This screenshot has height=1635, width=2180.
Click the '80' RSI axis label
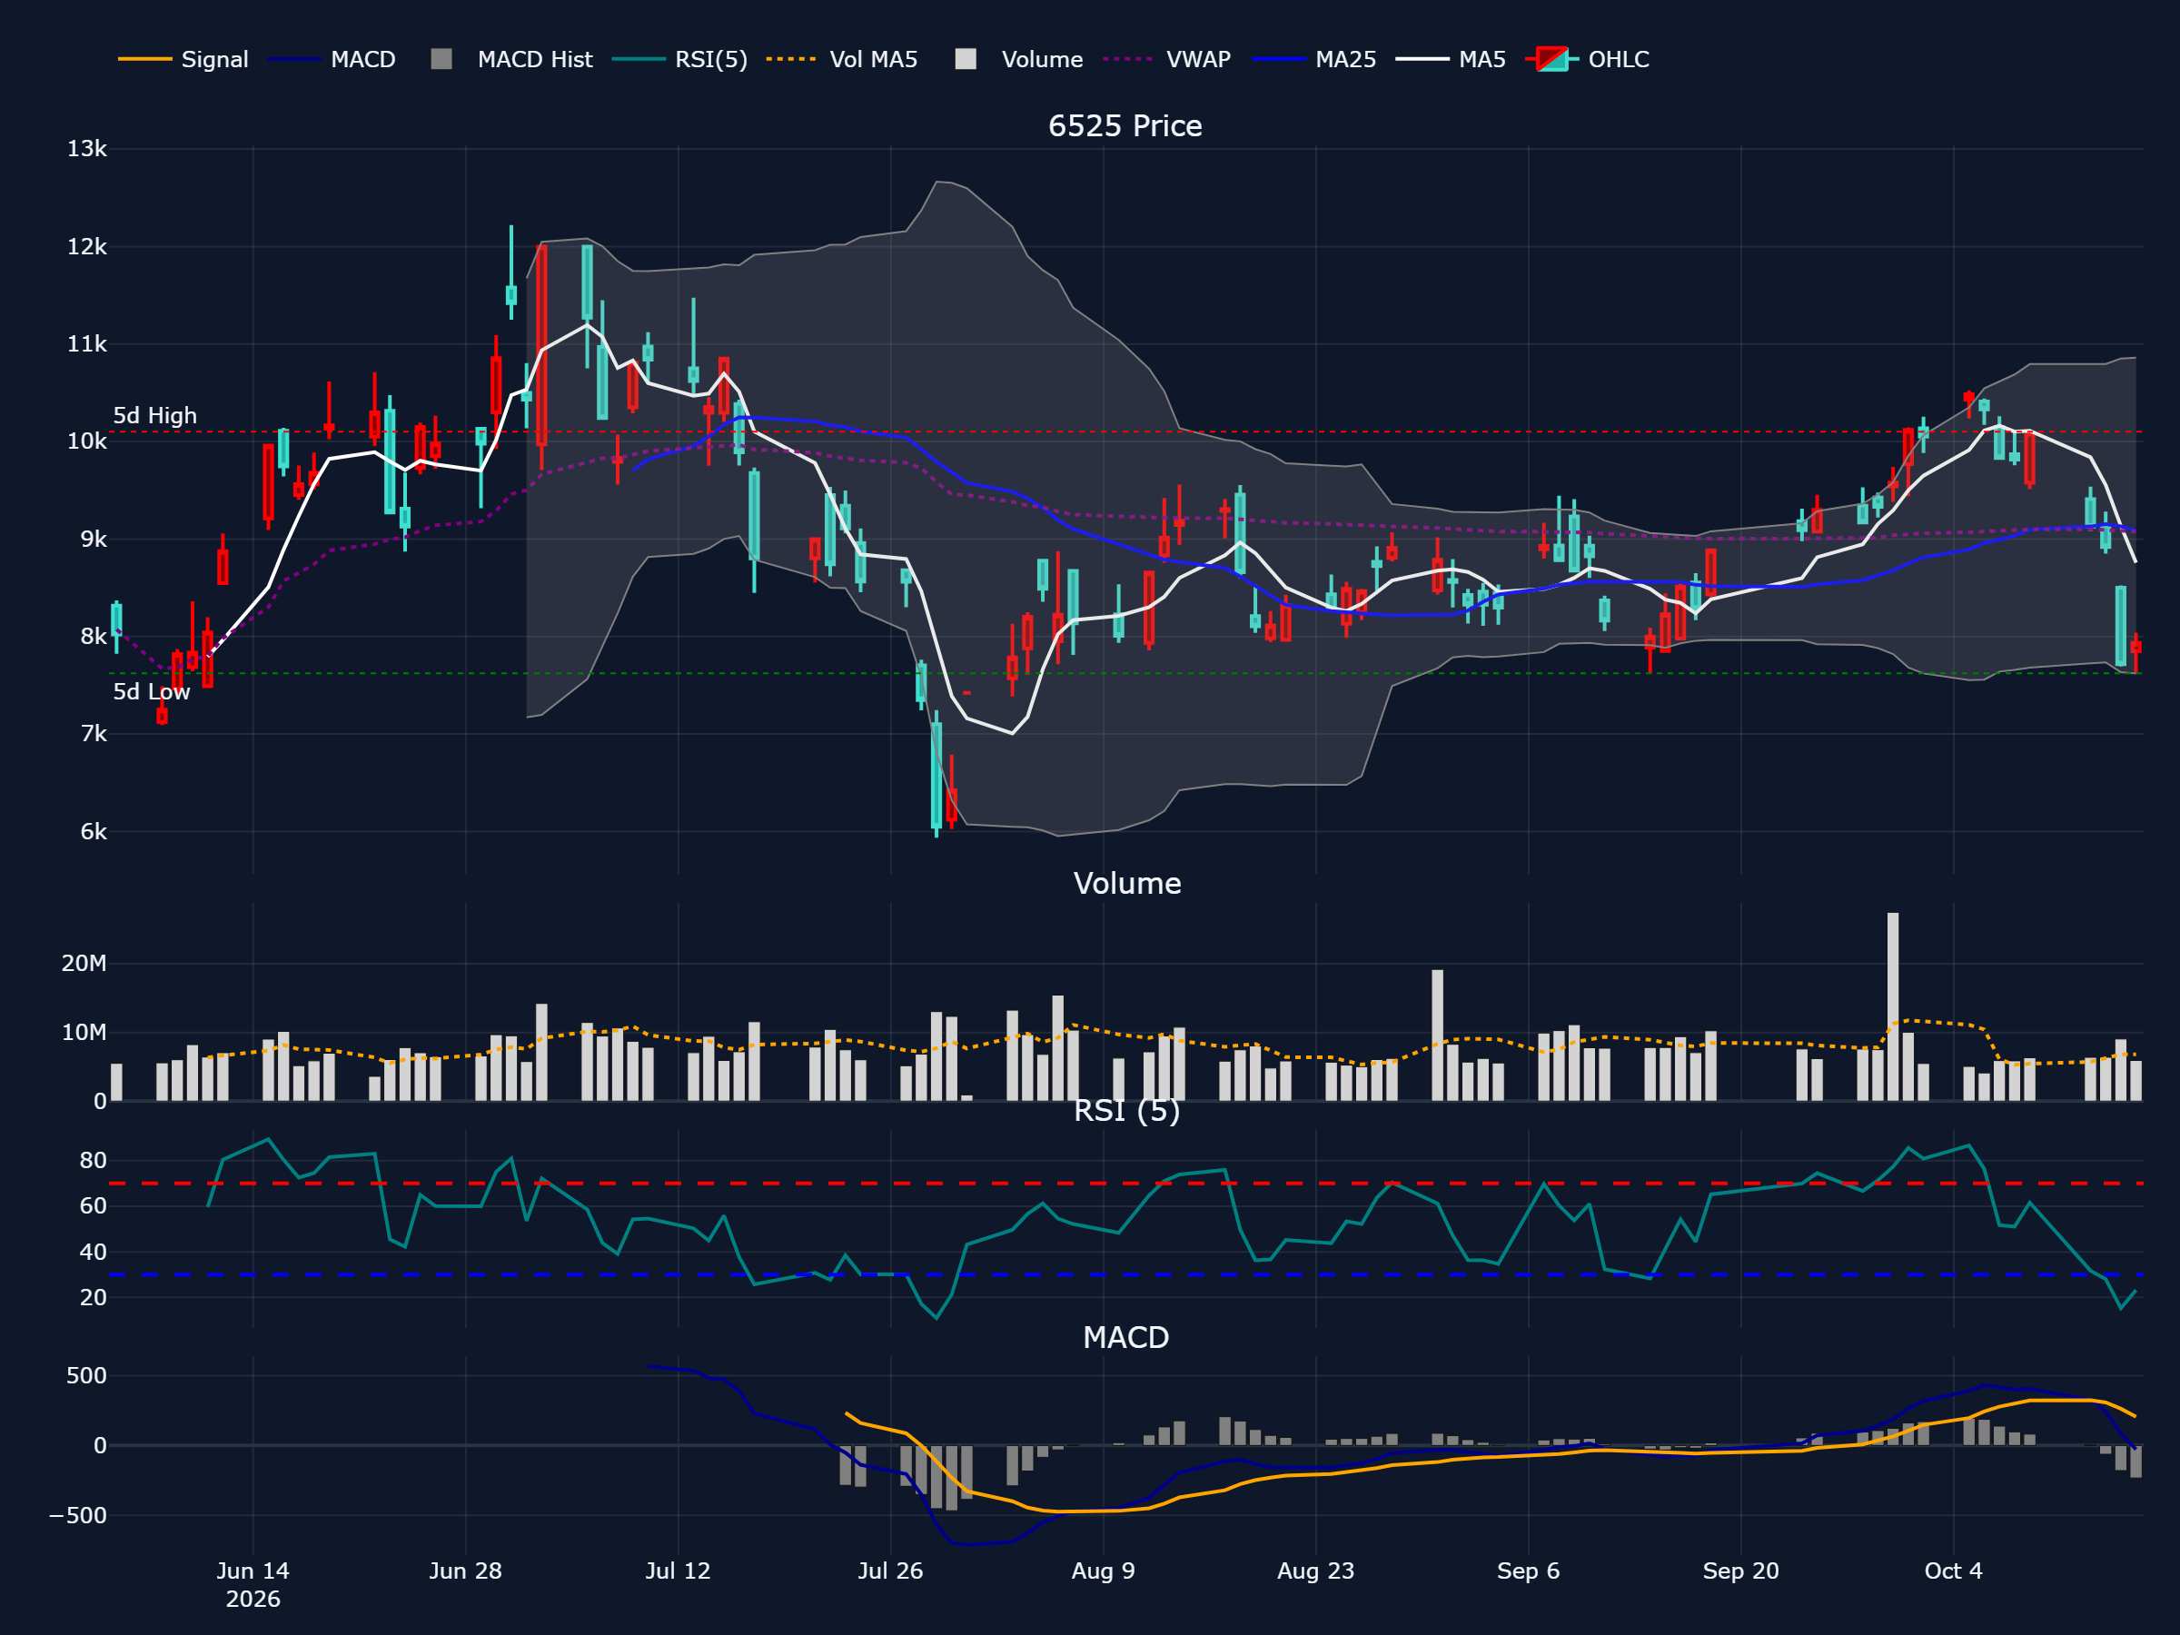(94, 1160)
